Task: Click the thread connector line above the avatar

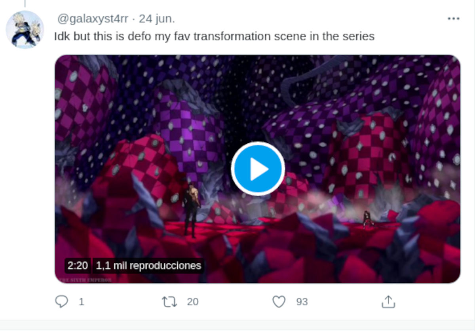Action: tap(25, 3)
